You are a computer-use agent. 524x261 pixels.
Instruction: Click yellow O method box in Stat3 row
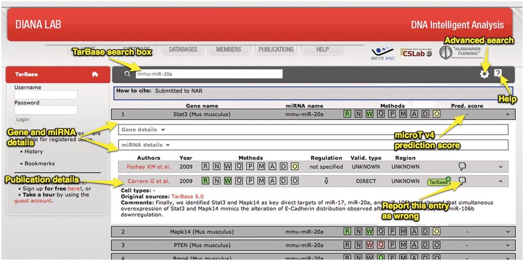436,114
